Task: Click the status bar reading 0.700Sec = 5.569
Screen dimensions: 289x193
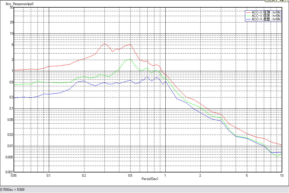Action: (x=12, y=190)
